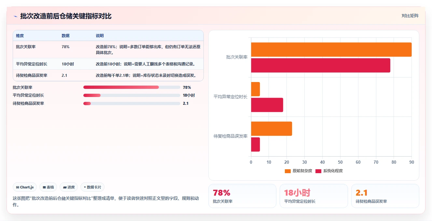
Task: Click the title 批次改造前后仓储关键指标对比
Action: pyautogui.click(x=66, y=16)
